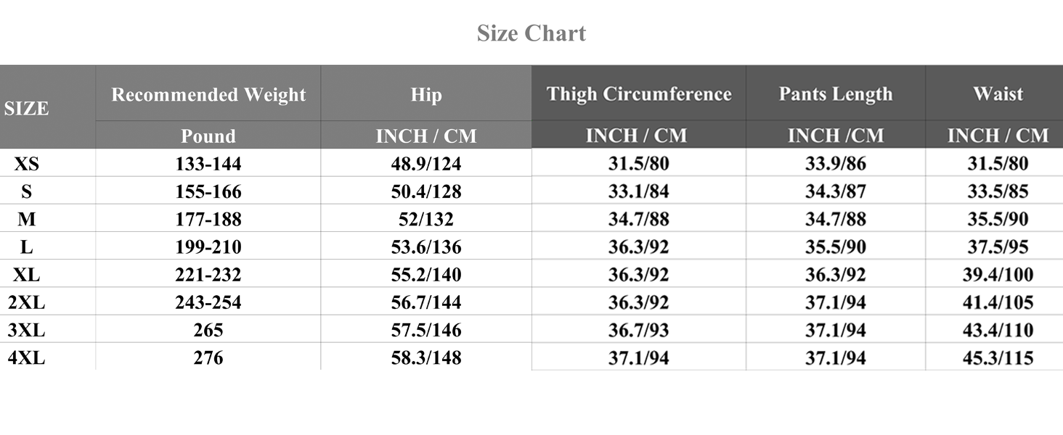The image size is (1063, 435).
Task: Click the 36.7/93 thigh value
Action: 639,331
